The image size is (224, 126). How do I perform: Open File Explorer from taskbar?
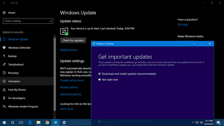[x=38, y=122]
